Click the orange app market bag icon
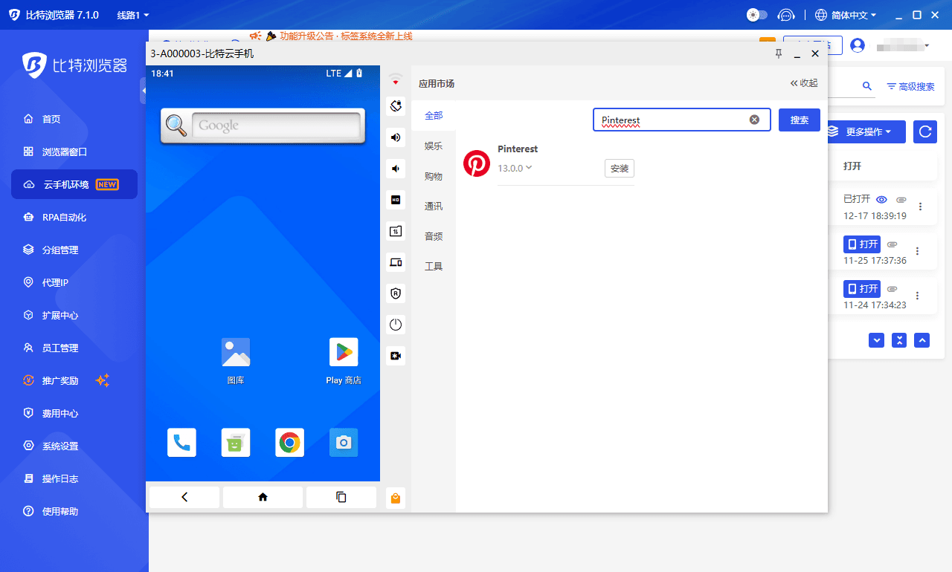The height and width of the screenshot is (572, 952). tap(396, 498)
